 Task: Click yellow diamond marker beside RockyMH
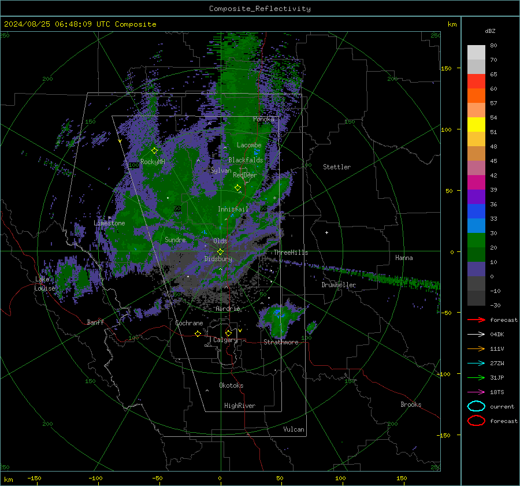pyautogui.click(x=154, y=151)
